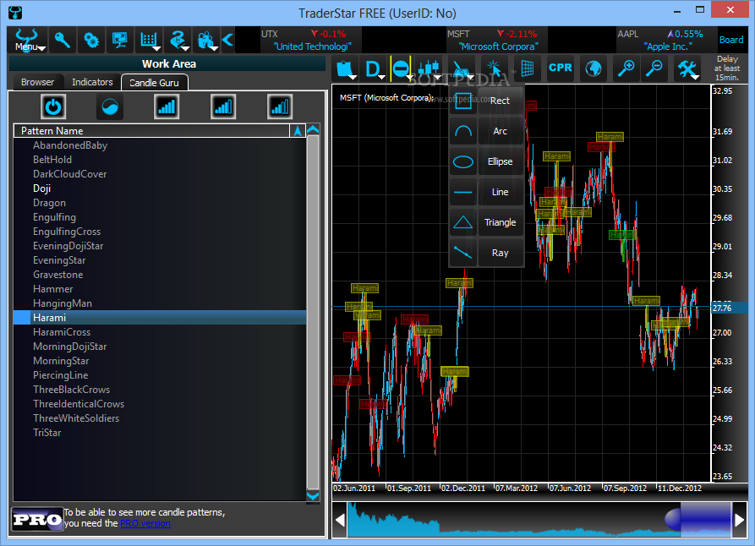
Task: Choose Rect drawing tool
Action: coord(486,101)
